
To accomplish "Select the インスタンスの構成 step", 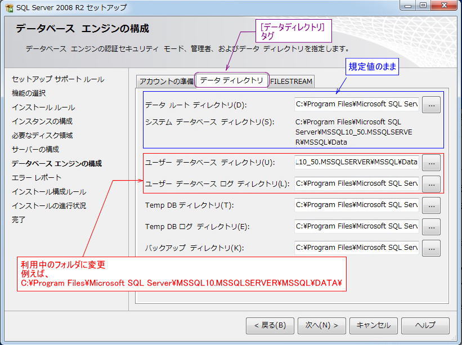I will (x=42, y=121).
